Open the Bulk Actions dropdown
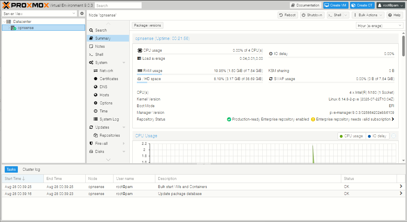Viewport: 407px width, 222px height. point(368,15)
